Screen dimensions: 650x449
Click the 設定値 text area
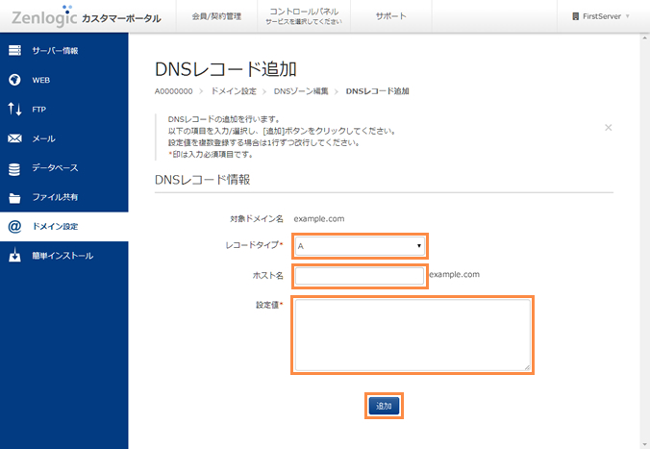[x=412, y=335]
